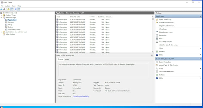Screen dimensions: 203x108
Task: Switch to the General tab
Action: pos(60,59)
